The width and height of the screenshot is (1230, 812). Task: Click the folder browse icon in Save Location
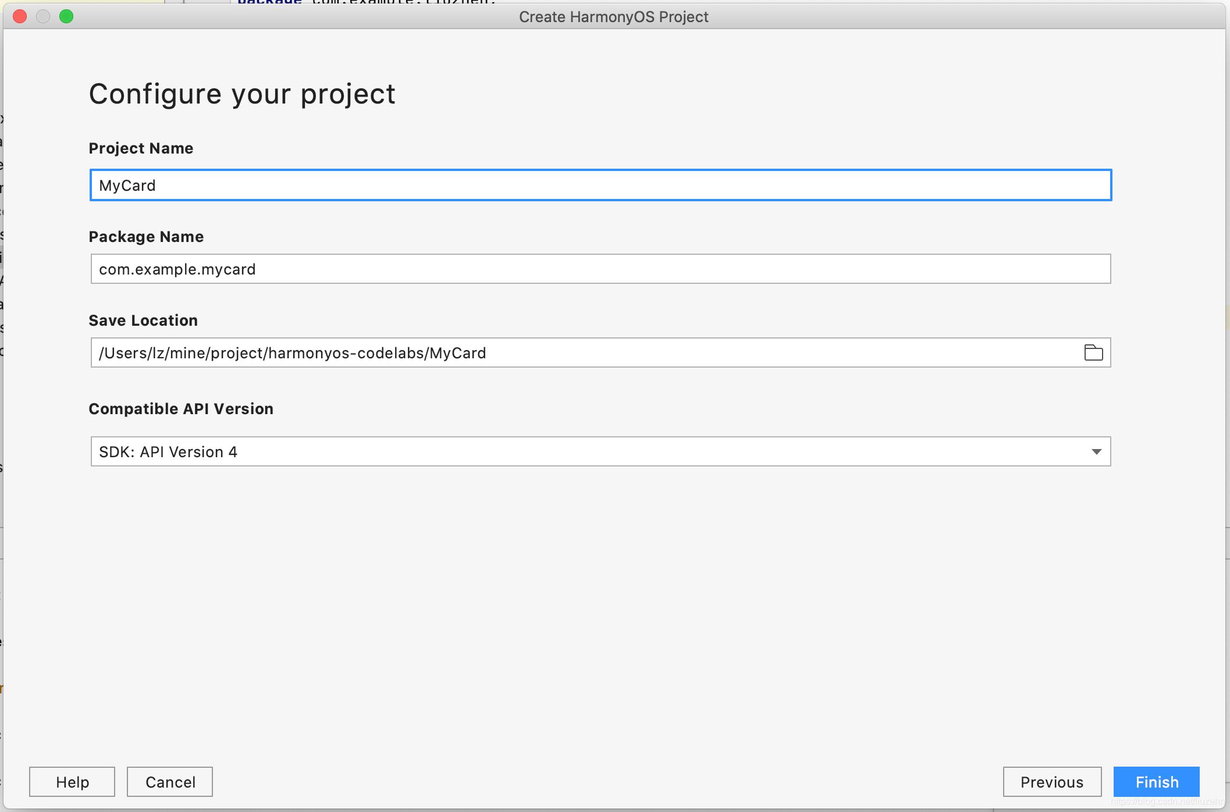click(x=1093, y=352)
